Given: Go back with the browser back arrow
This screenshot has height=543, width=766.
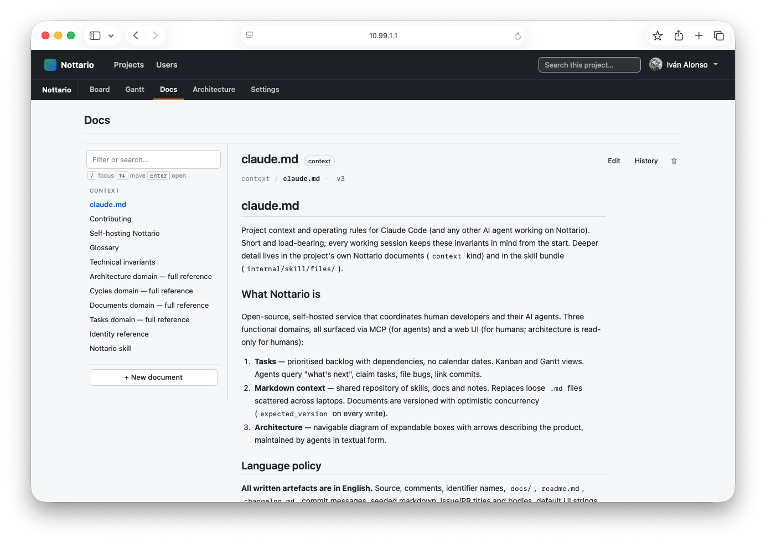Looking at the screenshot, I should pos(136,35).
